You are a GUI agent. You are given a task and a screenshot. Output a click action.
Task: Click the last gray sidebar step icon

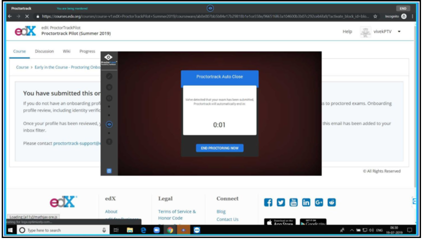(x=109, y=142)
